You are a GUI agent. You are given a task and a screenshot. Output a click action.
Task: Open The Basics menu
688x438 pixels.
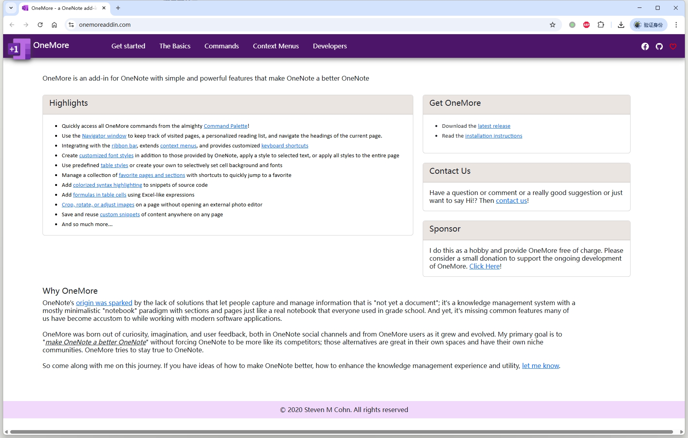pyautogui.click(x=175, y=46)
